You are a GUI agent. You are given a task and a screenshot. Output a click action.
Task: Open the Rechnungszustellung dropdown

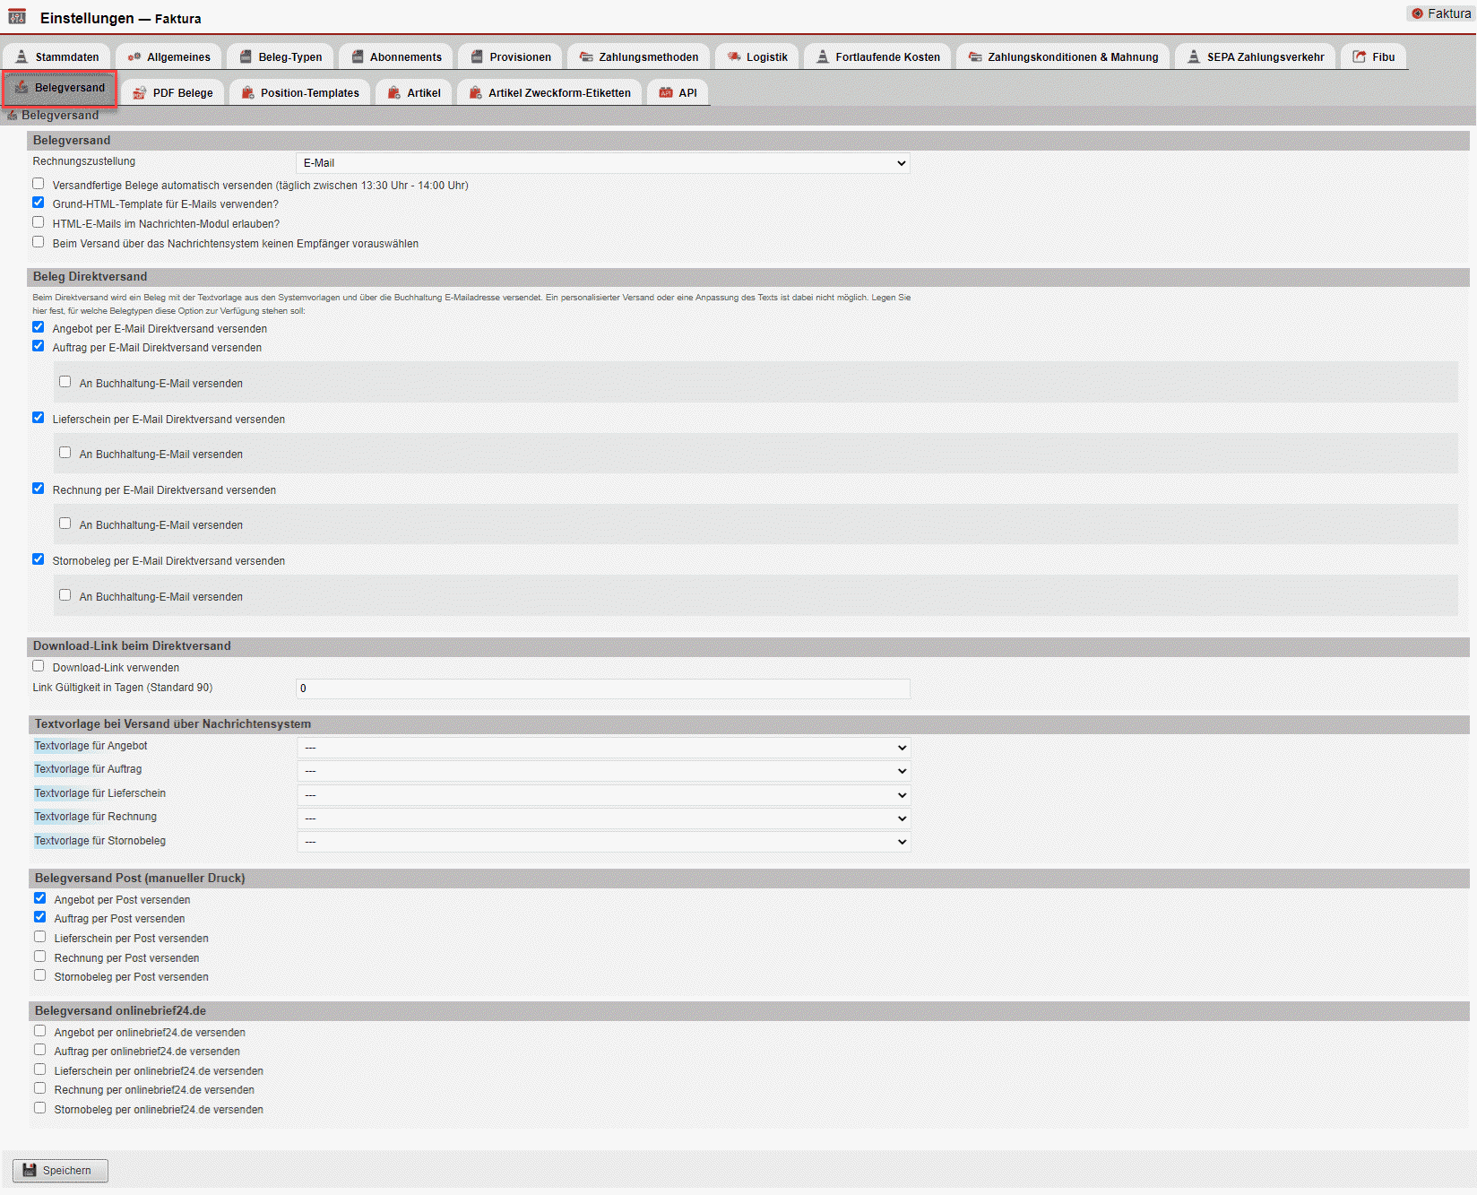[x=602, y=163]
